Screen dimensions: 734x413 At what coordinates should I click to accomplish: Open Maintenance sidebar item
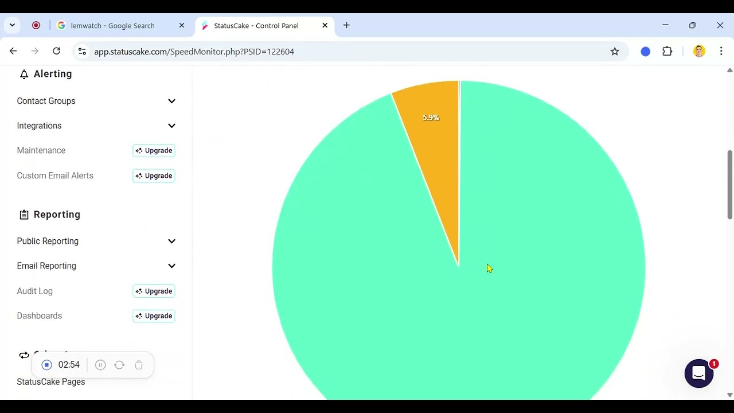pyautogui.click(x=41, y=150)
